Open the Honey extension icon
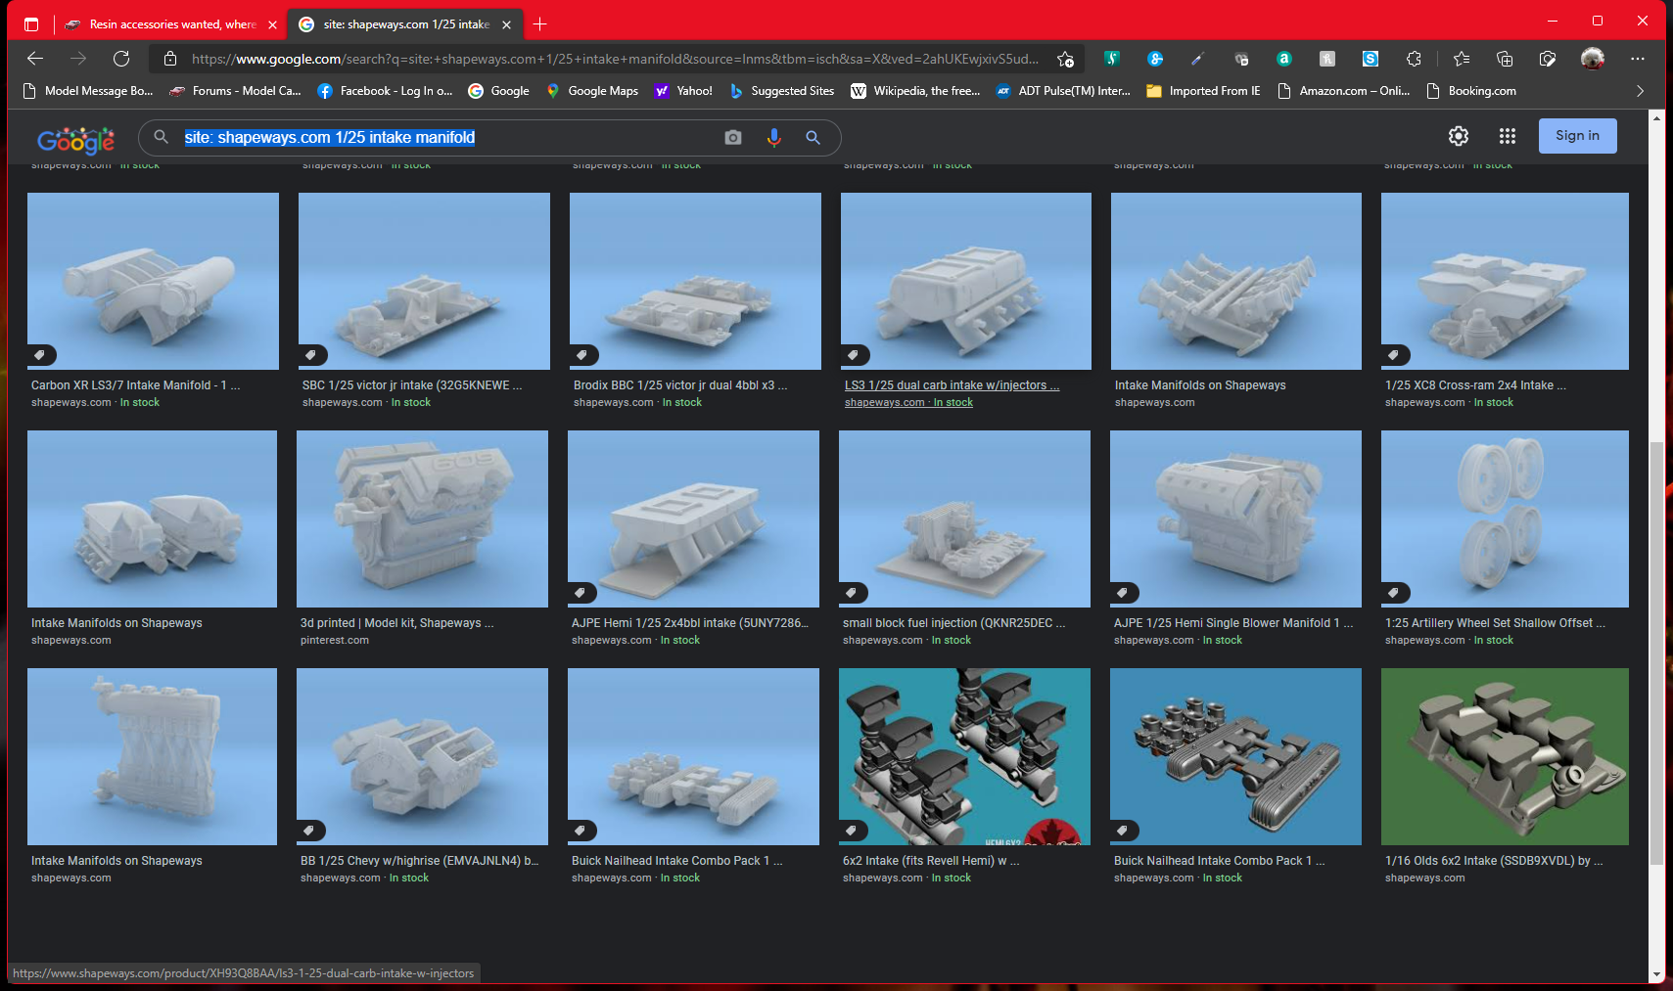 click(1327, 59)
